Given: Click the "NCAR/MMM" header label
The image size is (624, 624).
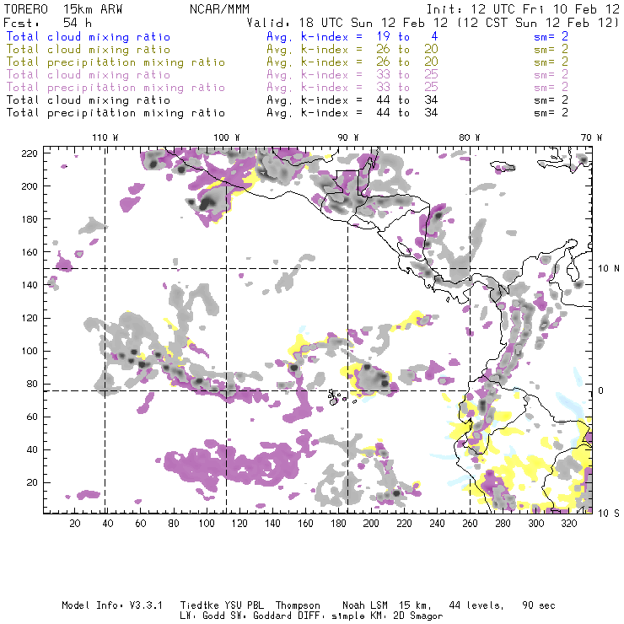Looking at the screenshot, I should (x=219, y=9).
